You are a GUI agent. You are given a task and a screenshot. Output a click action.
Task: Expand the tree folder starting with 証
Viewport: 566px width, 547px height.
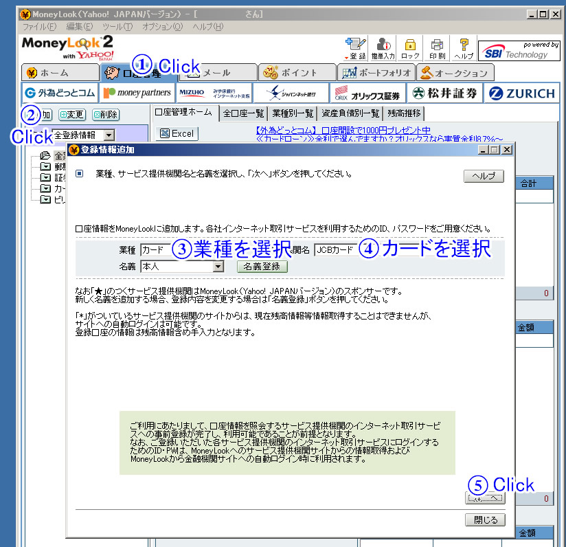tap(45, 178)
